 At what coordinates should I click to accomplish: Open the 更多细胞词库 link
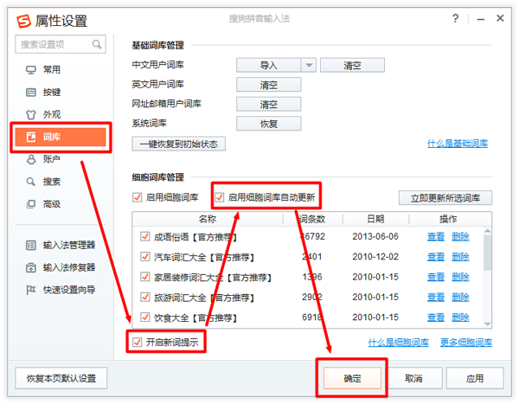466,342
